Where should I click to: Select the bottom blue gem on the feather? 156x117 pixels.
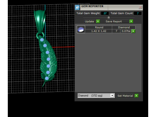(x=47, y=78)
